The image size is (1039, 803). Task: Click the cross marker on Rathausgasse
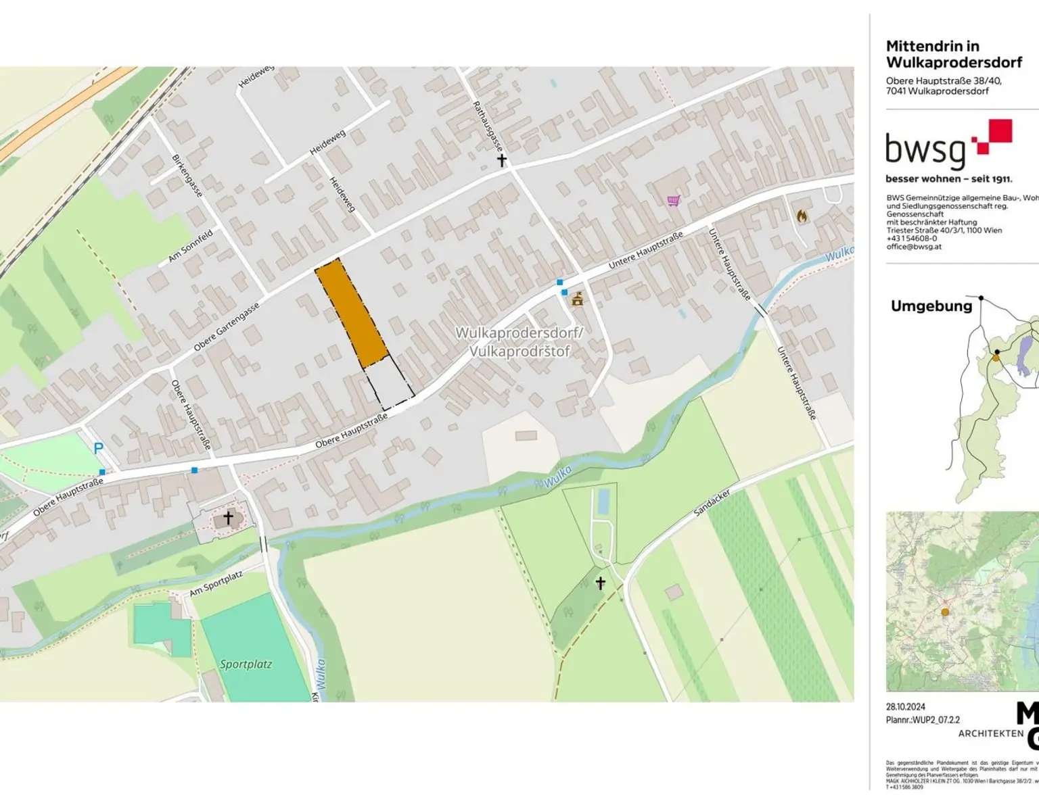502,160
